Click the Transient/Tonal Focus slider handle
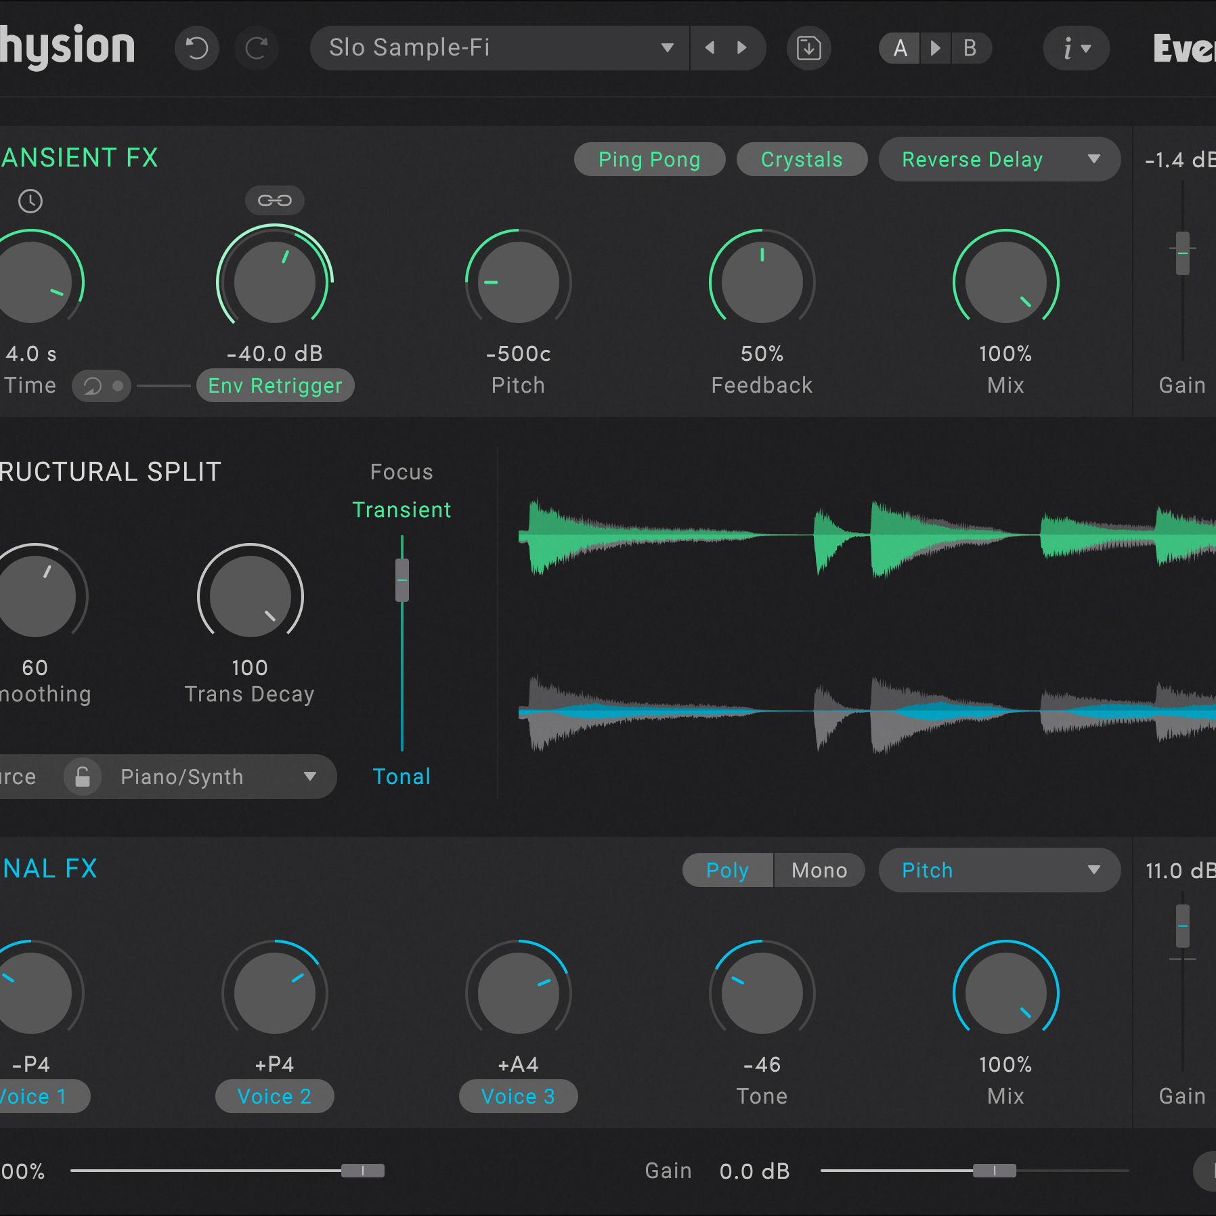Screen dimensions: 1216x1216 pos(401,579)
